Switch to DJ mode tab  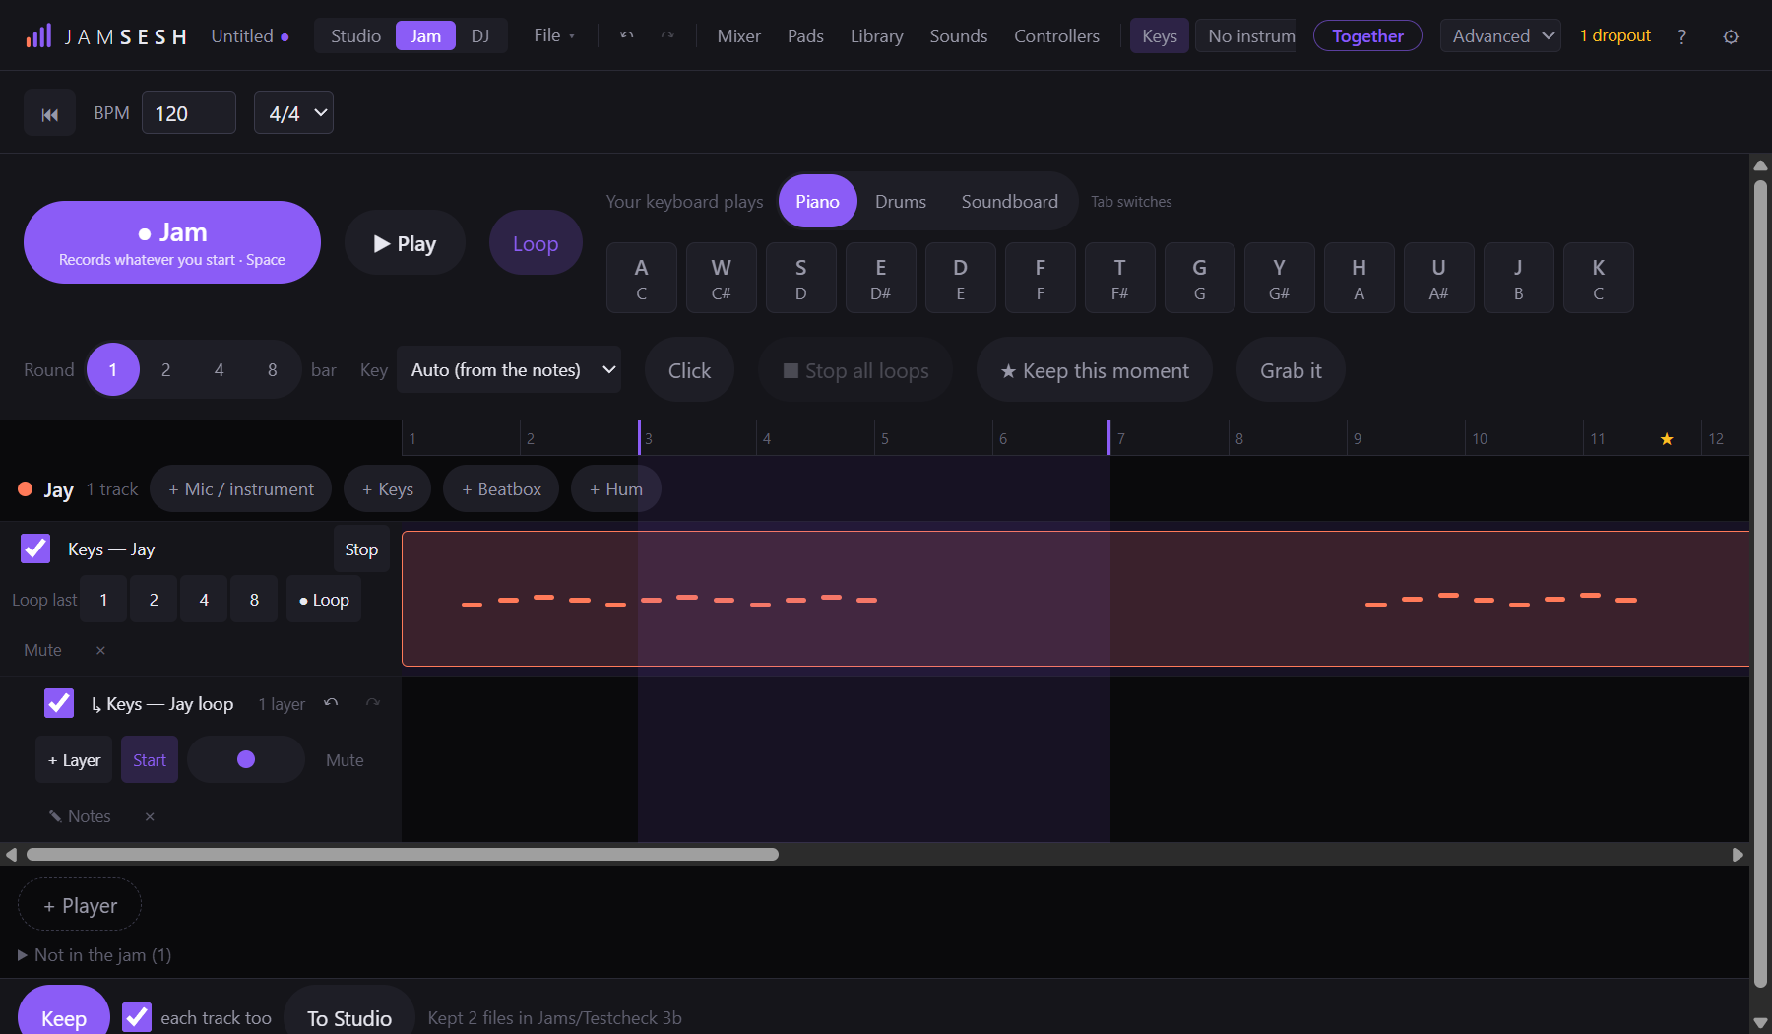click(480, 36)
